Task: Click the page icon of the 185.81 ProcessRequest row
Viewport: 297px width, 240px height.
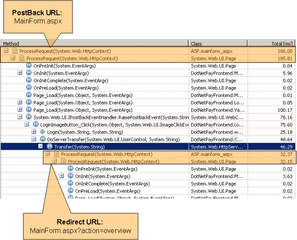Action: pyautogui.click(x=22, y=58)
